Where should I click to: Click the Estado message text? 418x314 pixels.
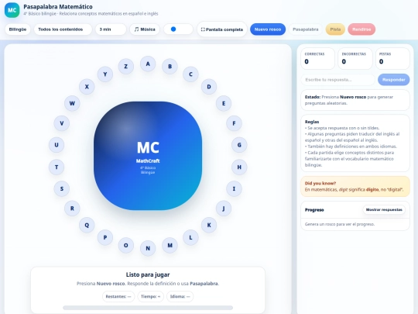click(x=349, y=100)
